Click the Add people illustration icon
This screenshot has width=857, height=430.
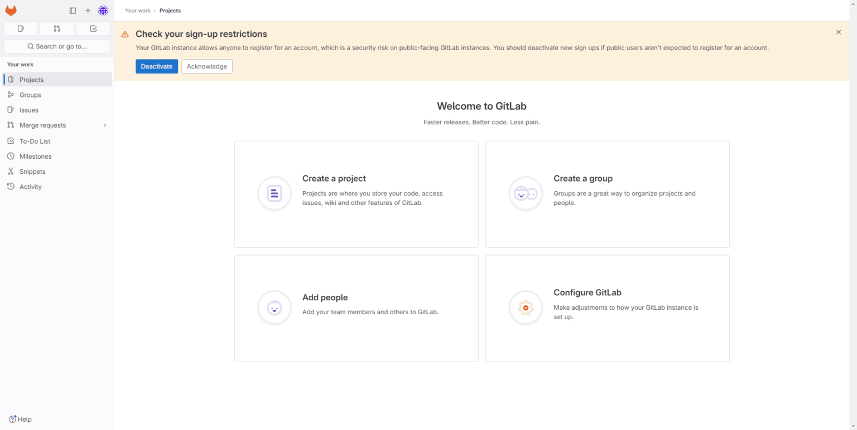click(275, 307)
